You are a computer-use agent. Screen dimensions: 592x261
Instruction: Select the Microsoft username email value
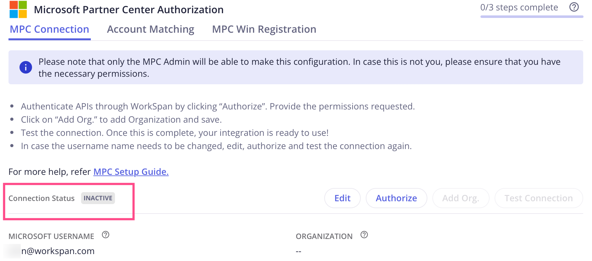pos(58,251)
